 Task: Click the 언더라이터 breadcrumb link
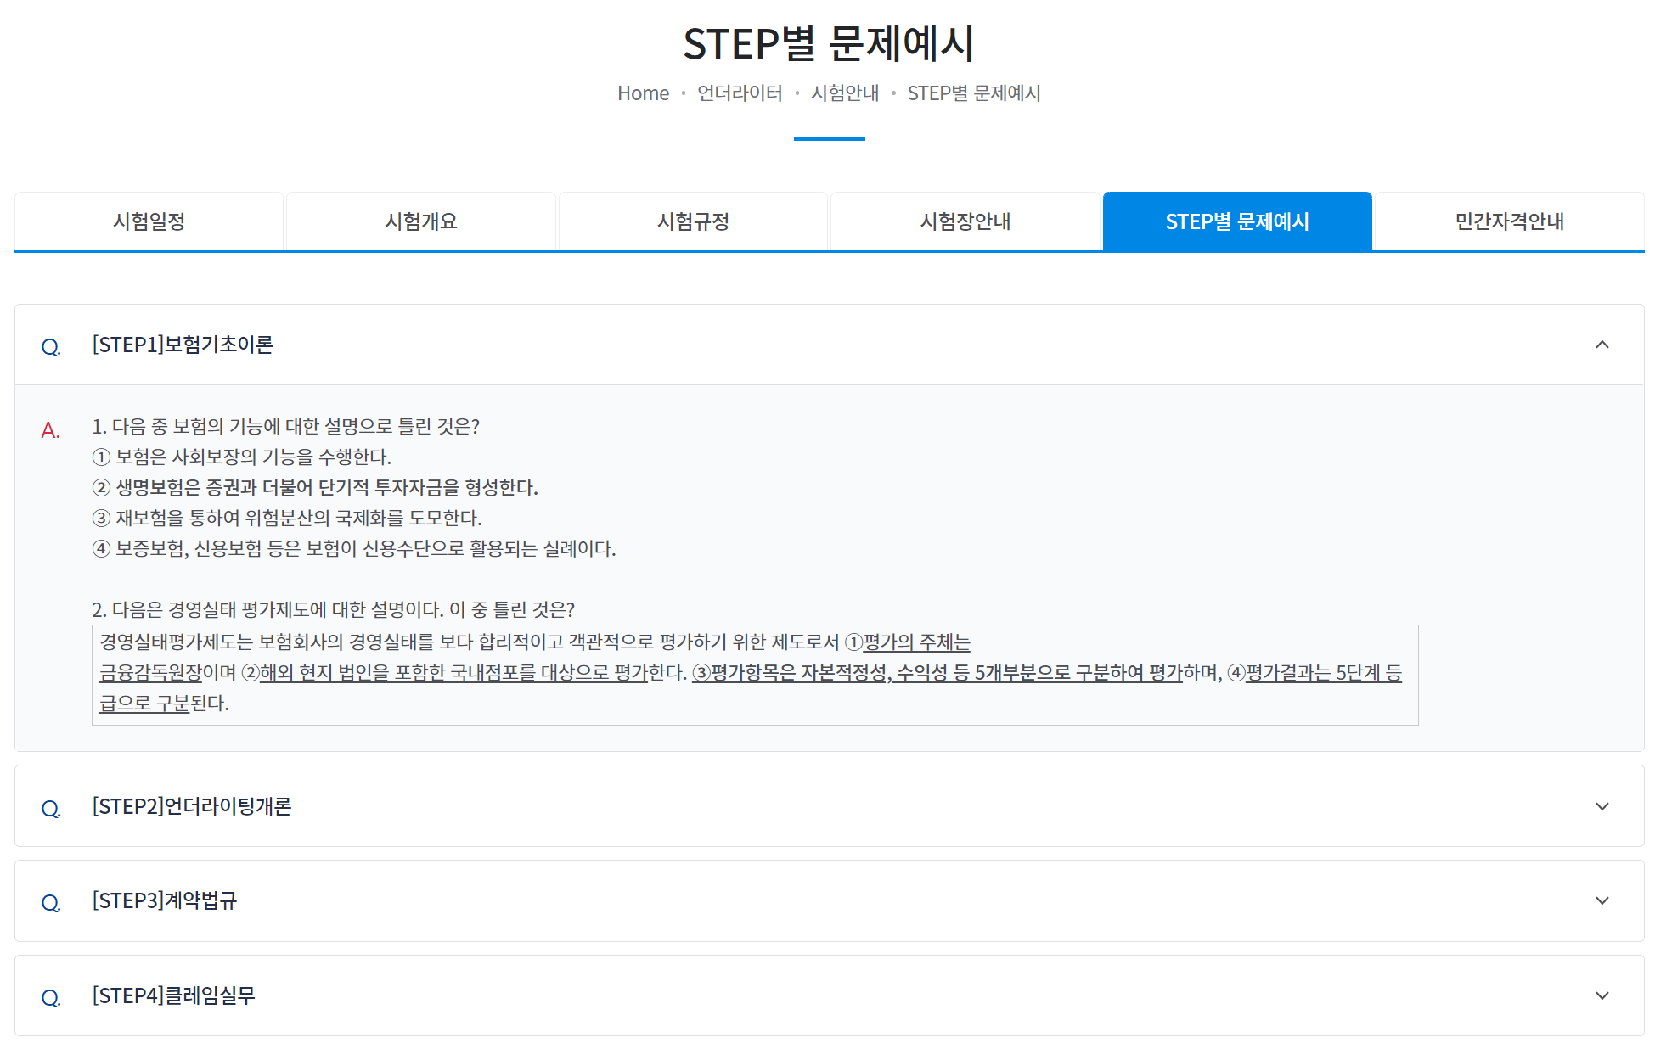tap(740, 93)
